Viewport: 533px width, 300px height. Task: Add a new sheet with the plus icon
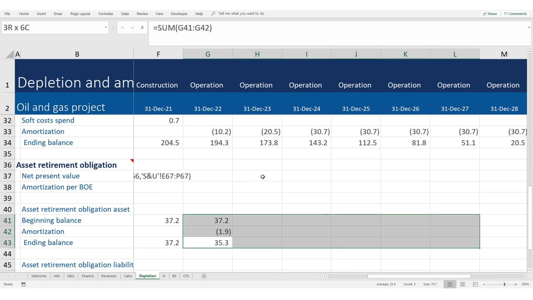pyautogui.click(x=204, y=276)
